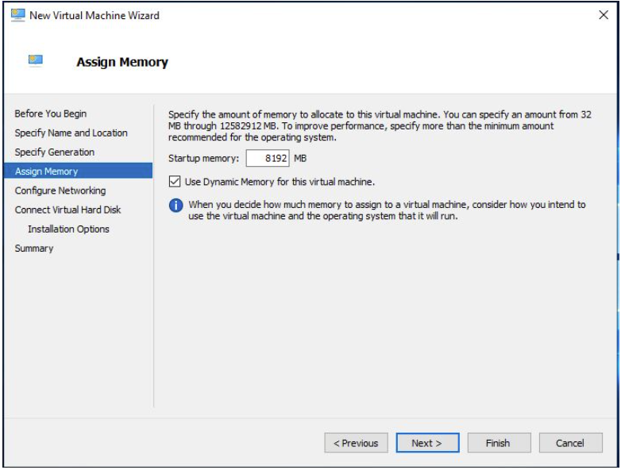
Task: Select the Specify Generation step
Action: tap(55, 152)
